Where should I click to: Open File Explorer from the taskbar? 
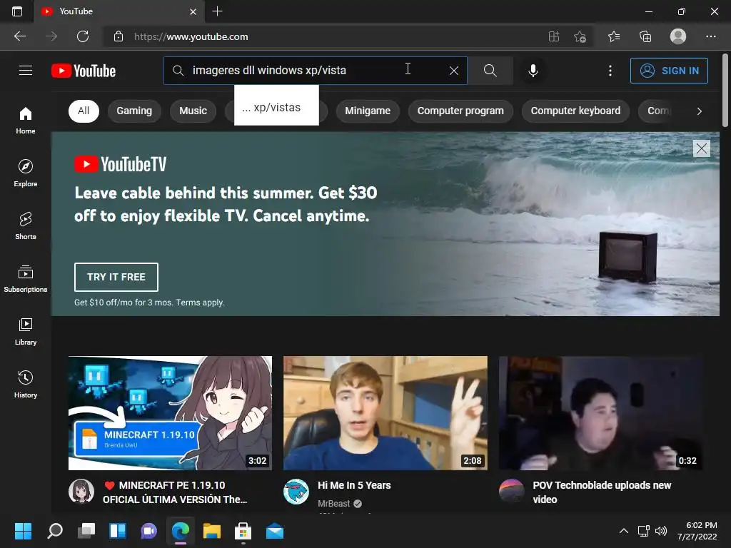[x=211, y=531]
